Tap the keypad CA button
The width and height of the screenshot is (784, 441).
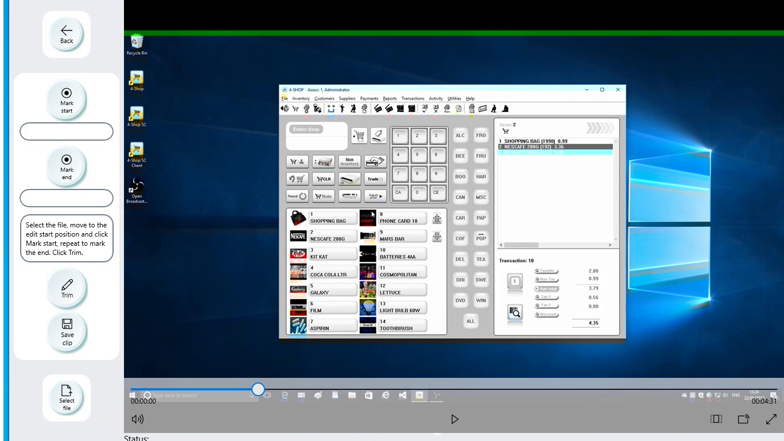click(x=399, y=192)
